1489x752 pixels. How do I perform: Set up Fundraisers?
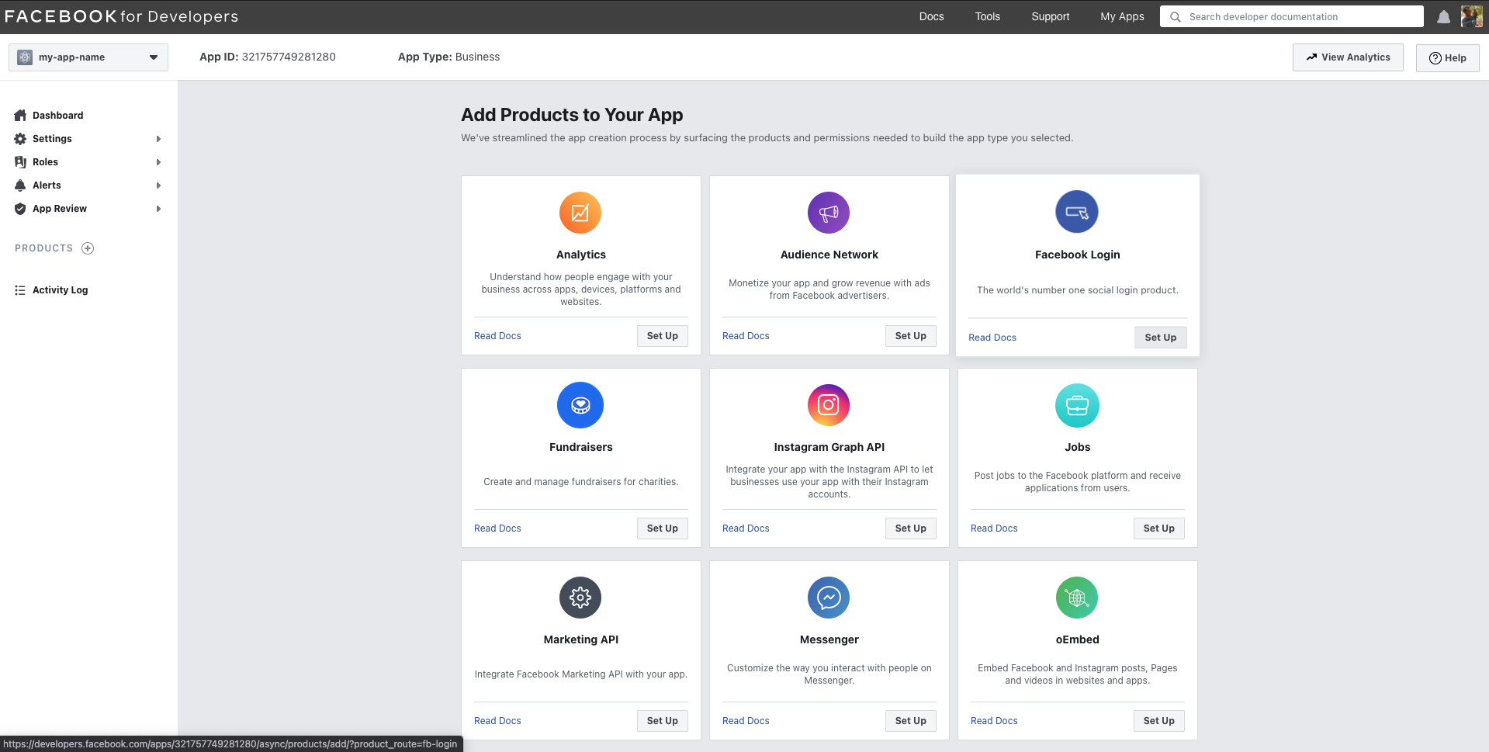coord(663,528)
